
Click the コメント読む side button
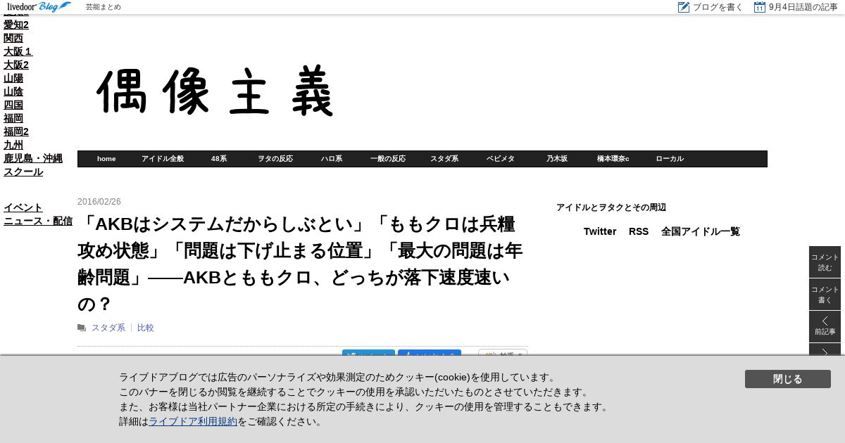click(x=825, y=262)
